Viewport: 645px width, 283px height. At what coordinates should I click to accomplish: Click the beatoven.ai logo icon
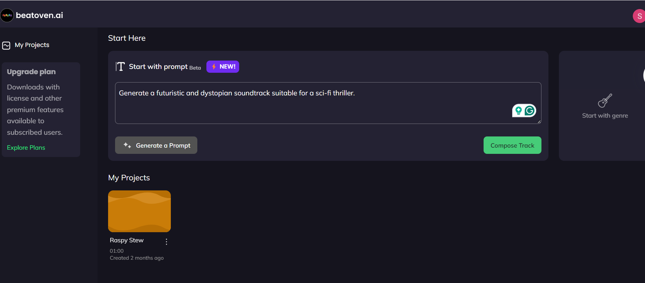point(7,15)
